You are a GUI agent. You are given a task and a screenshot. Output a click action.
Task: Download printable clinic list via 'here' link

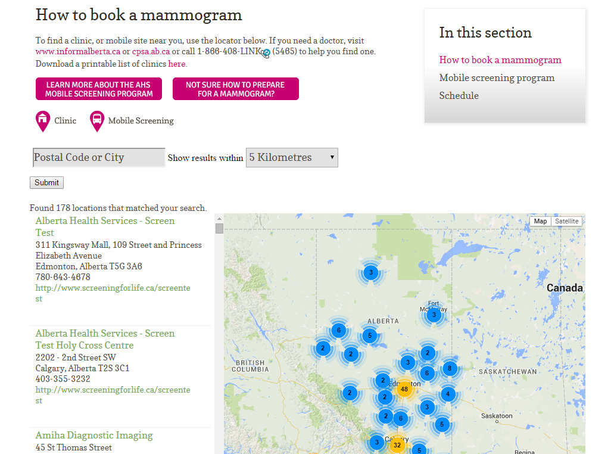pos(177,64)
